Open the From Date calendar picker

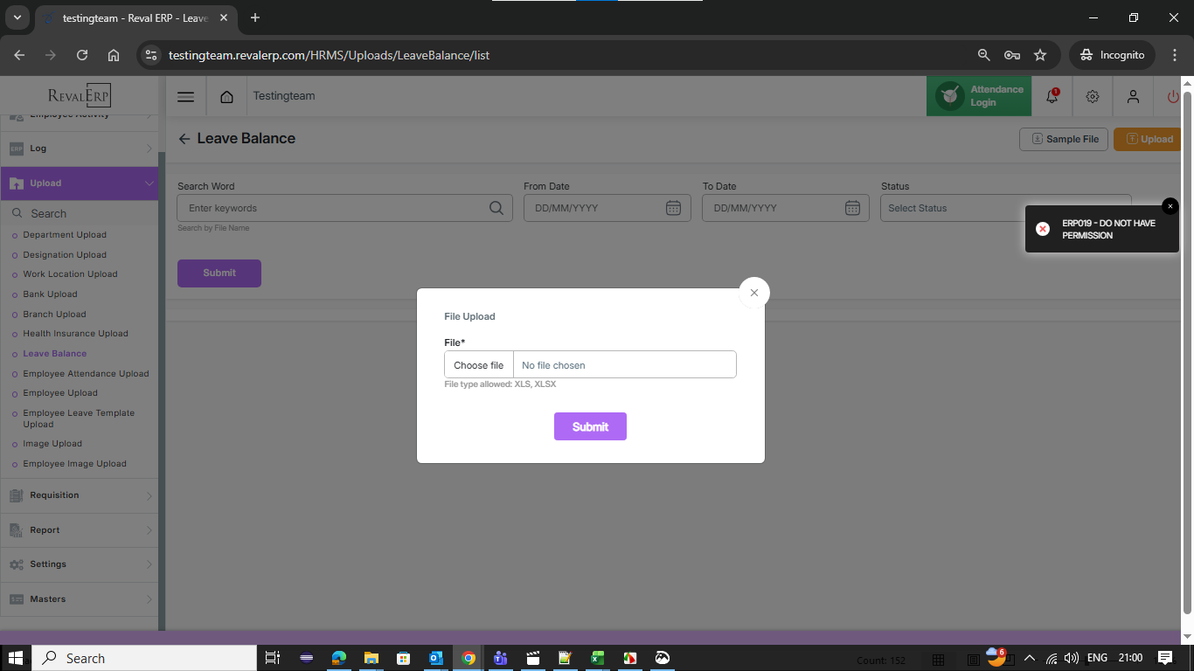click(x=673, y=208)
